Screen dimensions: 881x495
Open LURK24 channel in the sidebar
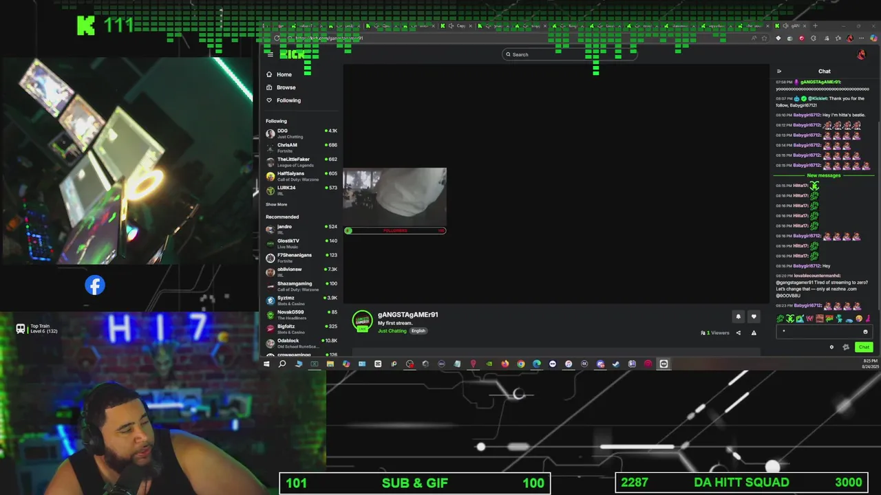301,190
